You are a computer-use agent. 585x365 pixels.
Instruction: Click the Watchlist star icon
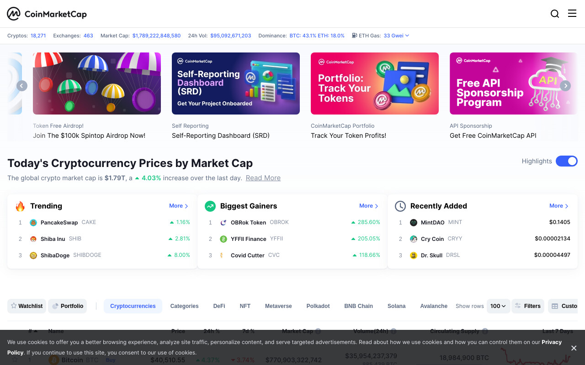tap(14, 306)
